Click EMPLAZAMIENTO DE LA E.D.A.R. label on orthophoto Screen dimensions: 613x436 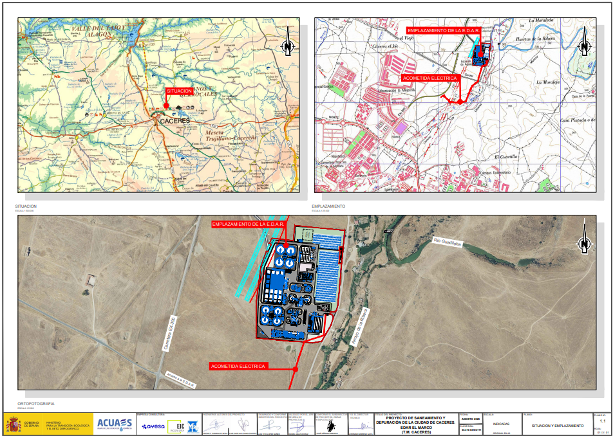pos(252,224)
